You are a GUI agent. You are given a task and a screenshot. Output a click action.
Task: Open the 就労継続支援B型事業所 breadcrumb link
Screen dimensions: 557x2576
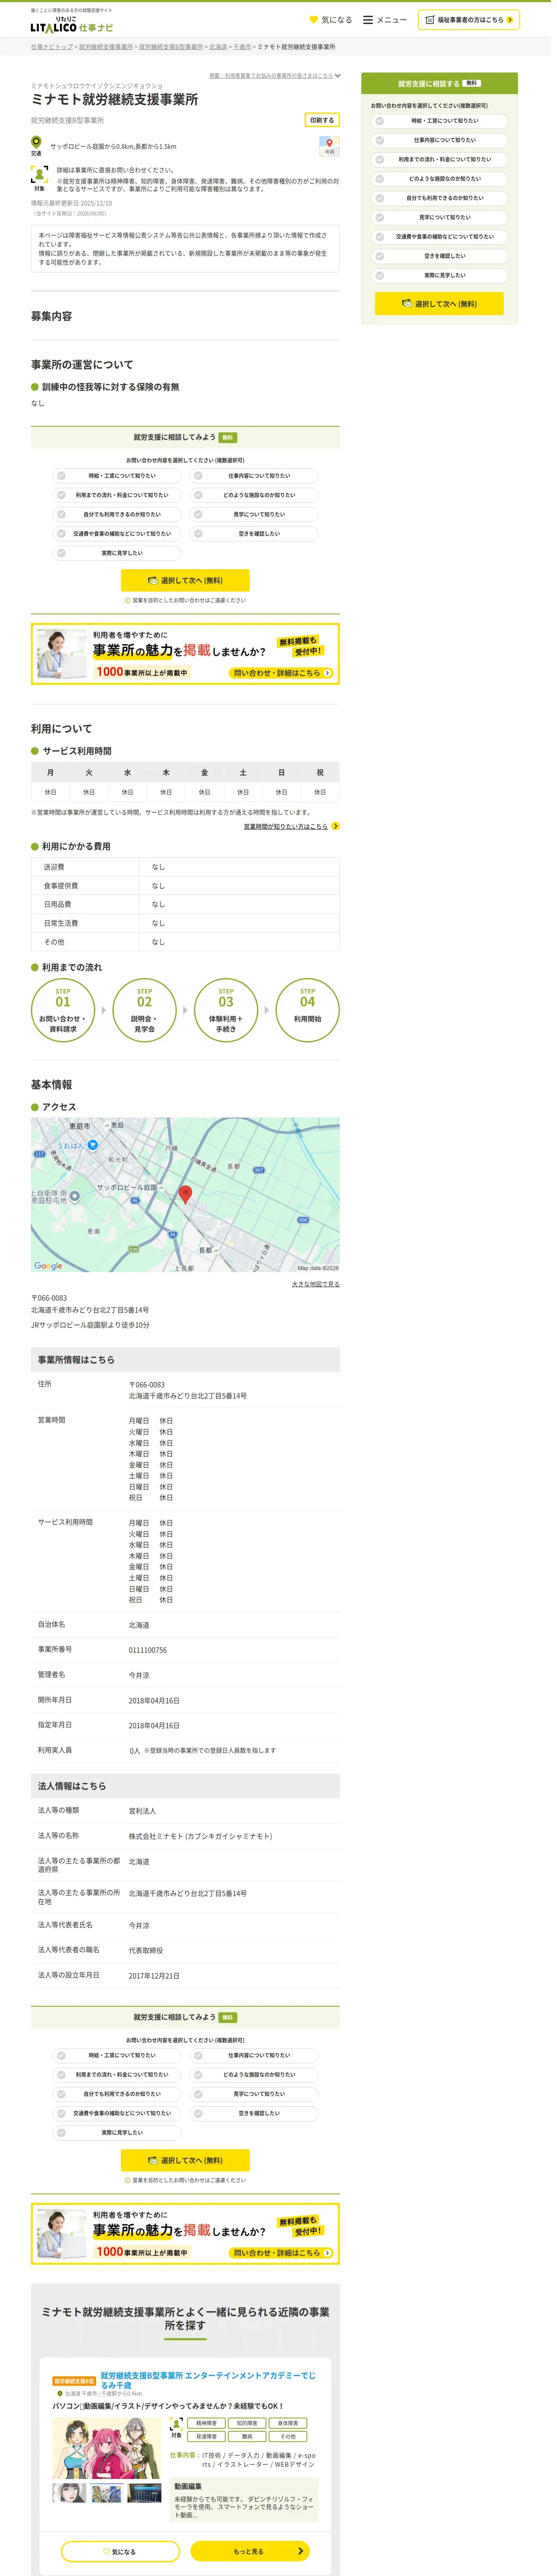coord(172,47)
